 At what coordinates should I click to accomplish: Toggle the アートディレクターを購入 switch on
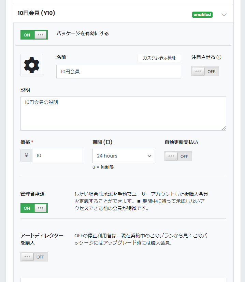34,257
